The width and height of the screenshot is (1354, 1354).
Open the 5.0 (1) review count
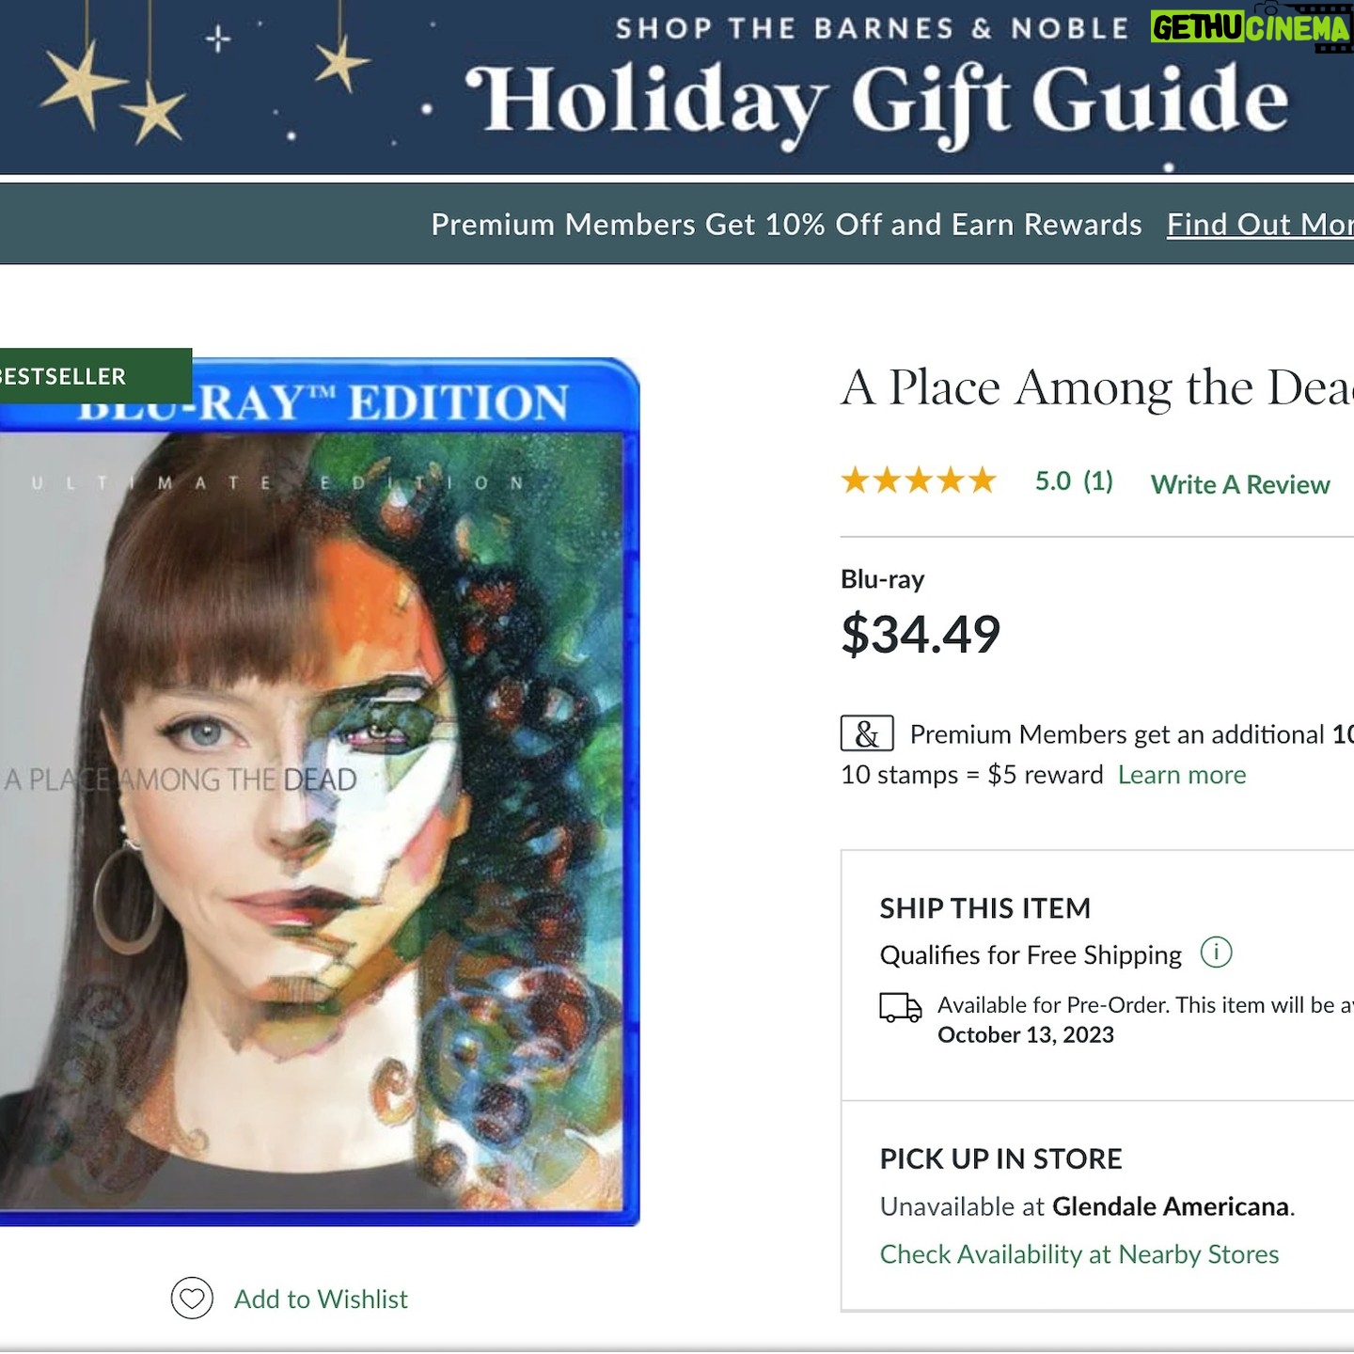1073,481
